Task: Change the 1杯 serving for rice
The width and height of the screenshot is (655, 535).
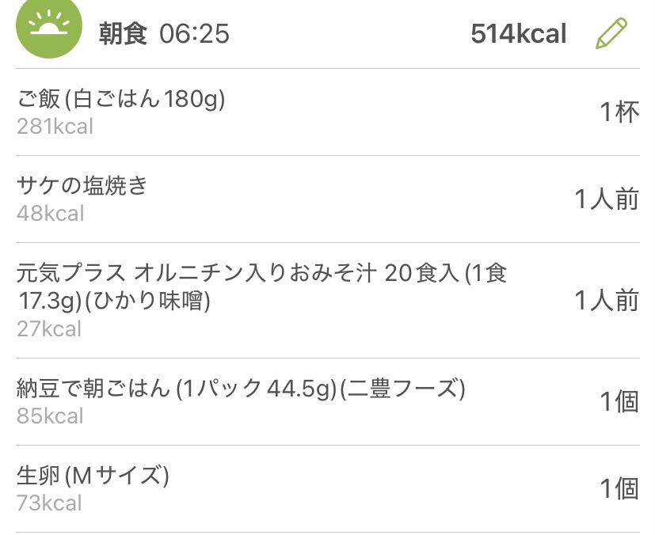Action: pyautogui.click(x=619, y=112)
